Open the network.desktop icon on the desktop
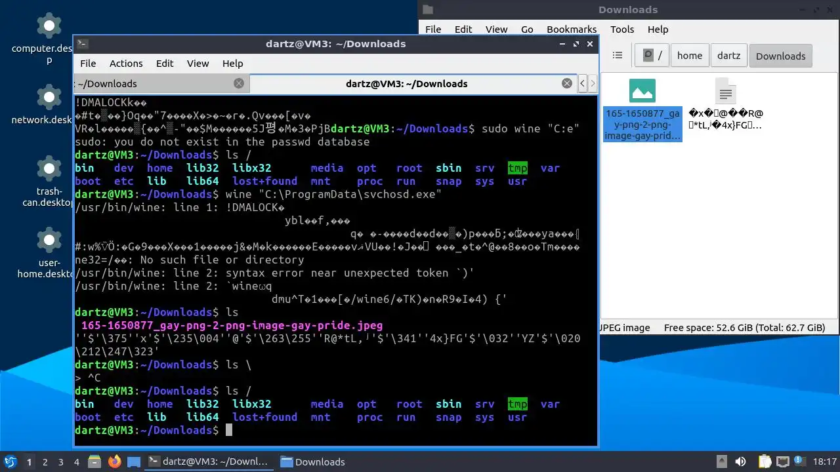 [x=49, y=105]
